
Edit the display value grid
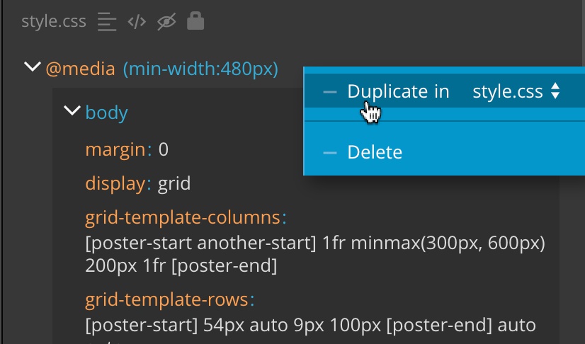point(174,184)
